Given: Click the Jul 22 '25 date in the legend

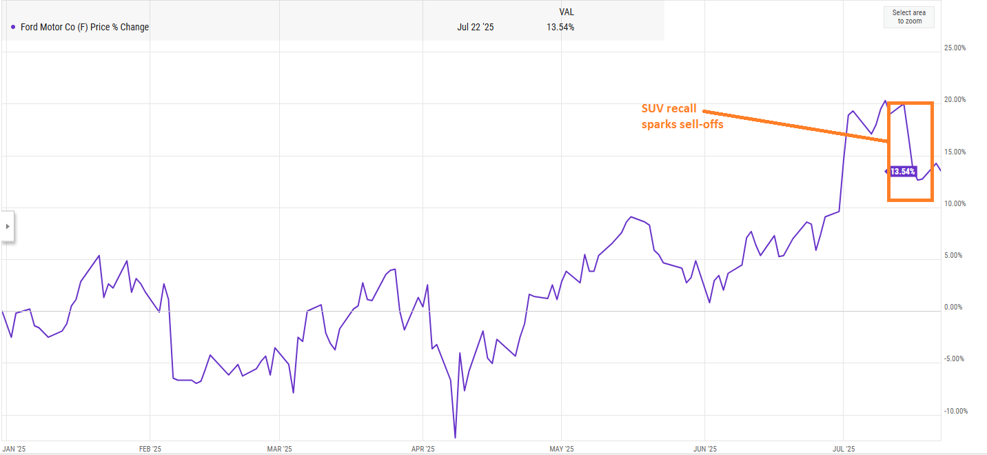Looking at the screenshot, I should tap(474, 28).
